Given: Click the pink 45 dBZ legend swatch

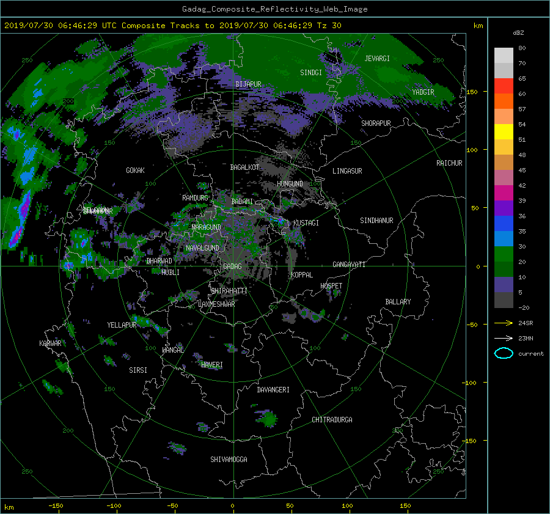Looking at the screenshot, I should pyautogui.click(x=504, y=177).
